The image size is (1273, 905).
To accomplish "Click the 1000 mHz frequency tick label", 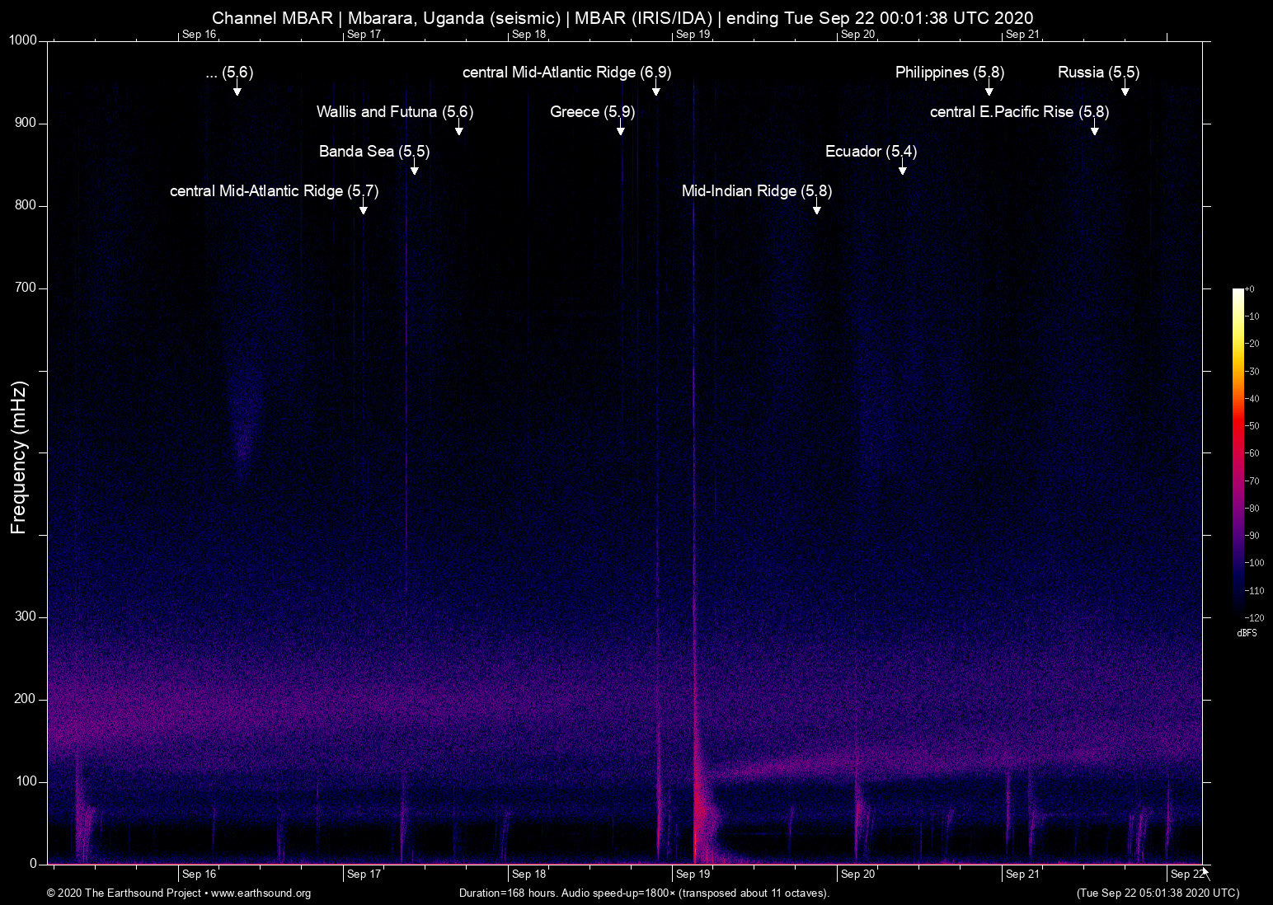I will coord(22,40).
